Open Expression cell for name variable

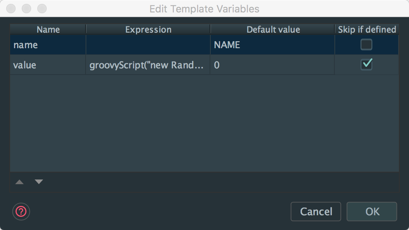pyautogui.click(x=148, y=45)
